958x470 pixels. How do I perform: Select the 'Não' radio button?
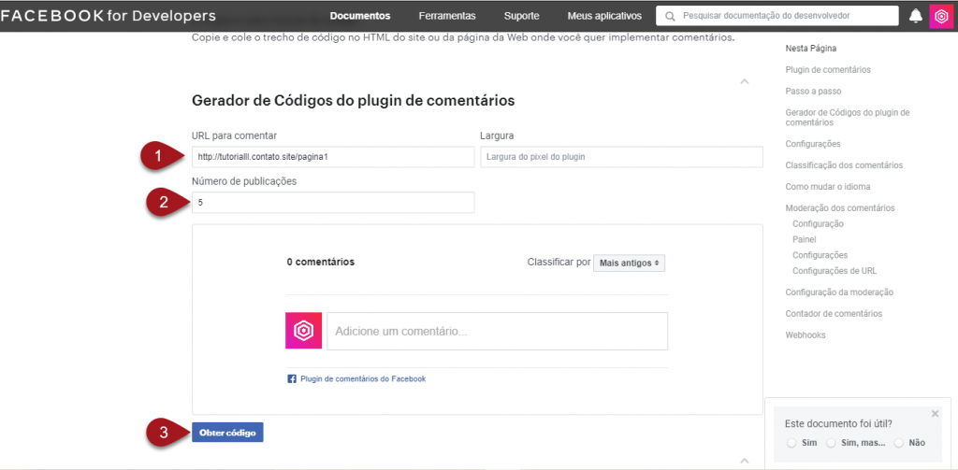pos(899,443)
